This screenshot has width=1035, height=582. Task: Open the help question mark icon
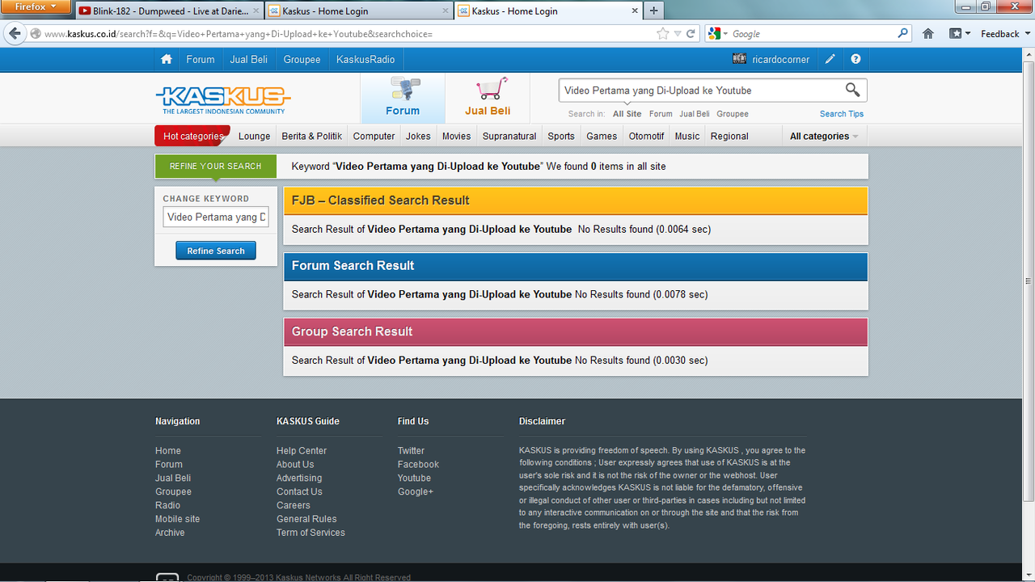855,59
